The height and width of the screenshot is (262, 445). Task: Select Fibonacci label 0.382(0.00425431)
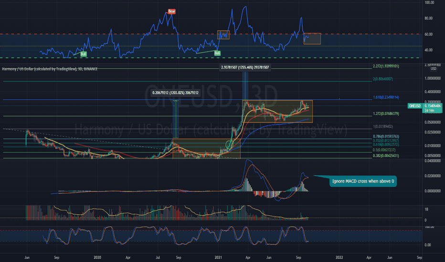pyautogui.click(x=386, y=155)
